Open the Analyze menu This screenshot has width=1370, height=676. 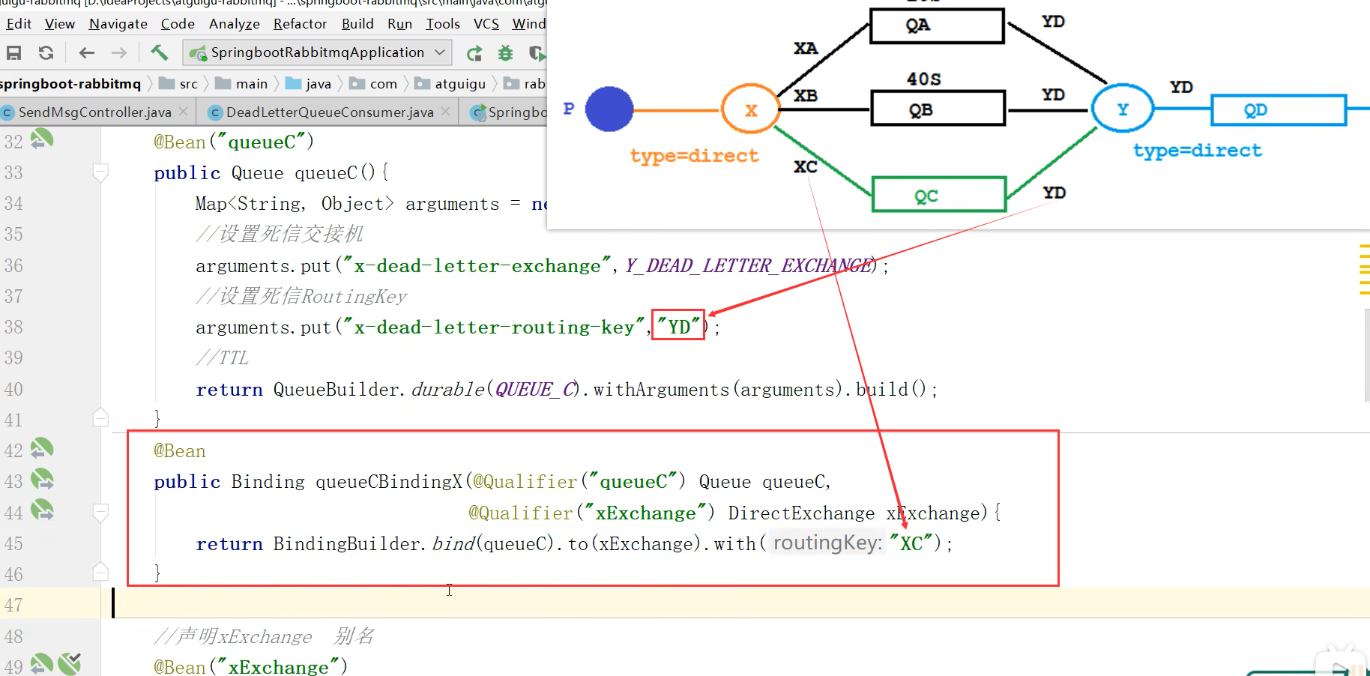(235, 24)
